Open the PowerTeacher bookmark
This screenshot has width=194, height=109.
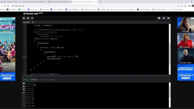click(12, 9)
